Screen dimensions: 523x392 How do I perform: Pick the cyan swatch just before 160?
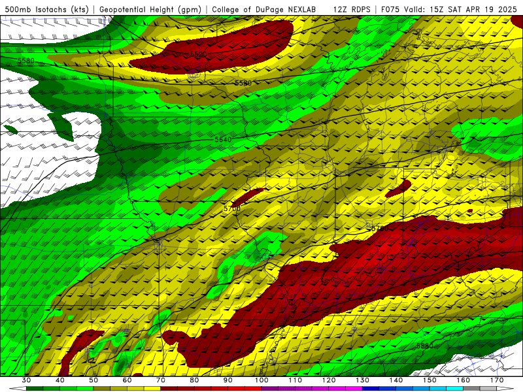(455, 389)
